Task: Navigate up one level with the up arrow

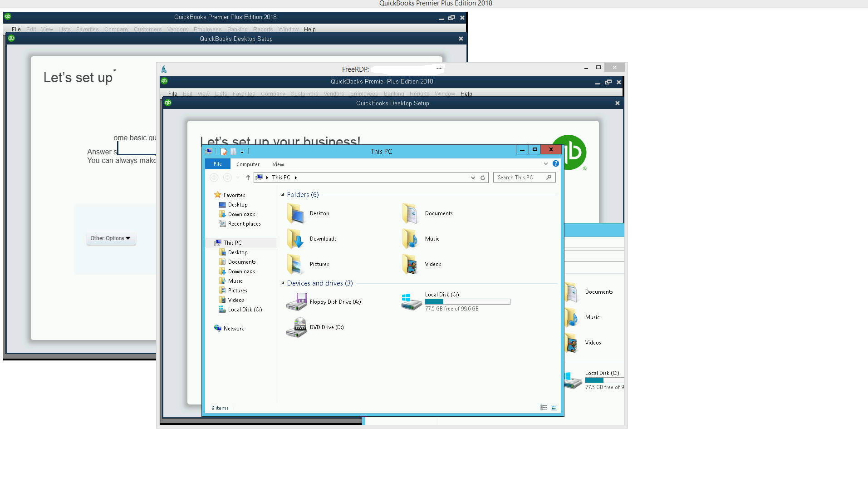Action: [248, 177]
